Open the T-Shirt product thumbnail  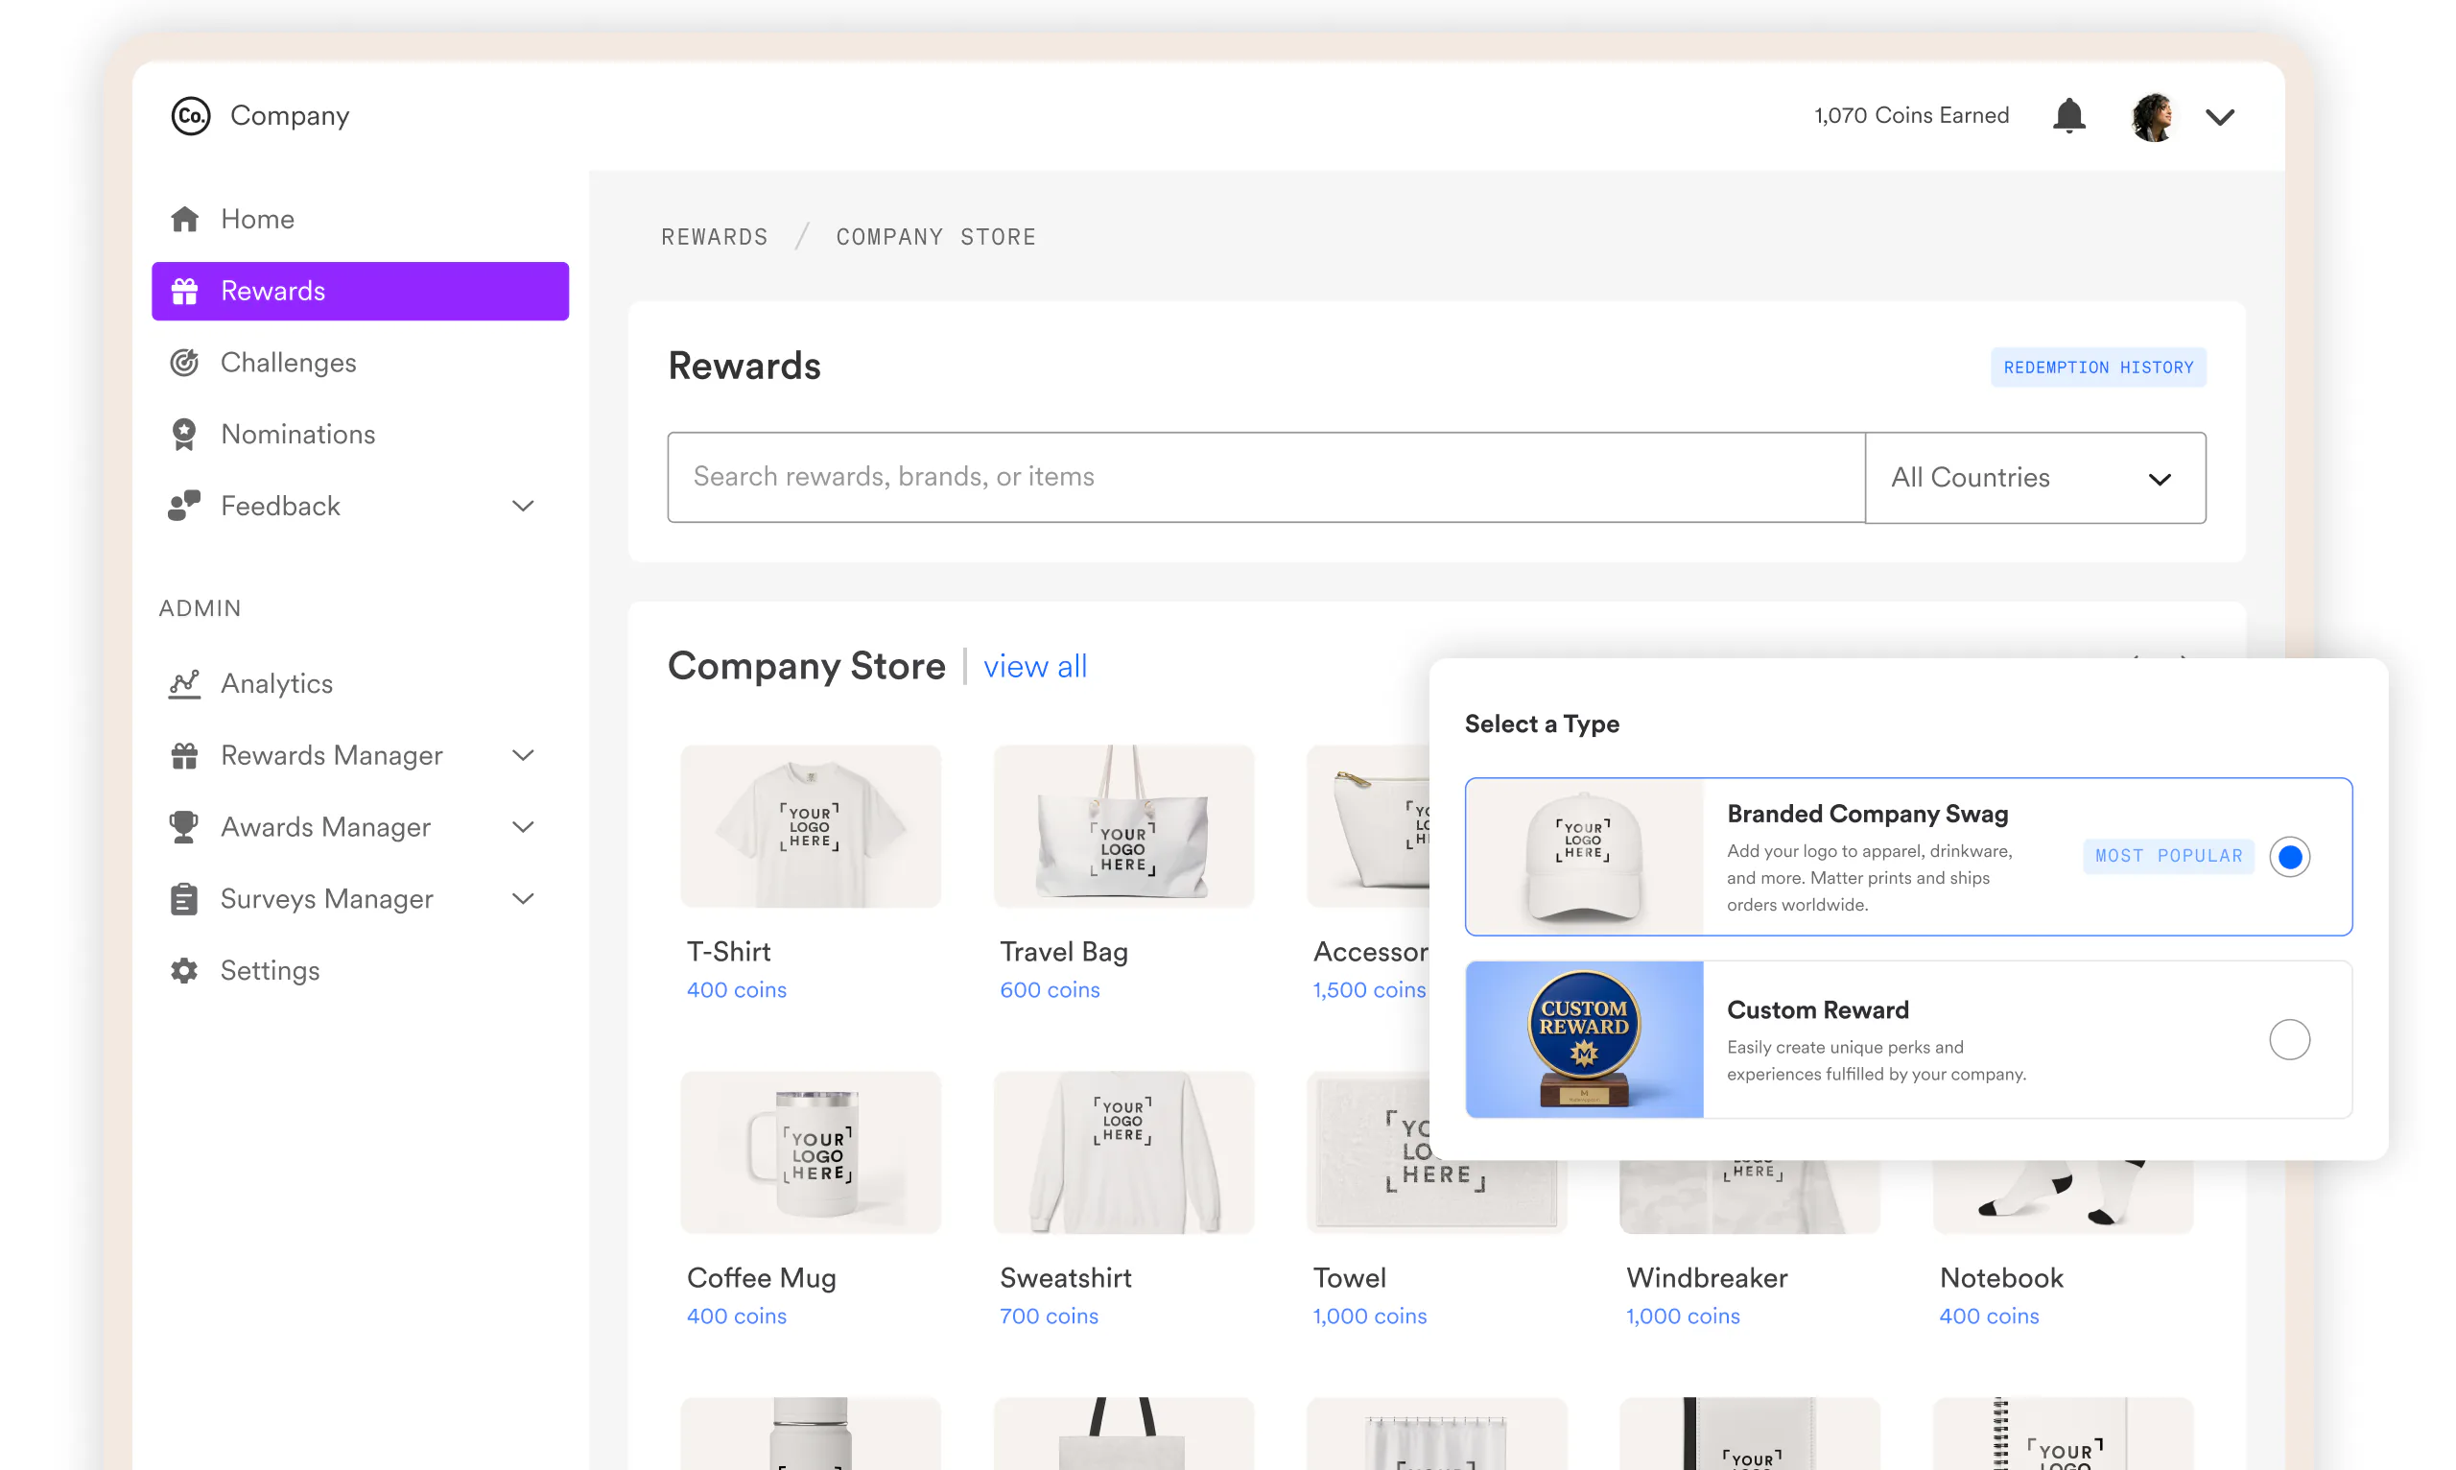(x=810, y=826)
